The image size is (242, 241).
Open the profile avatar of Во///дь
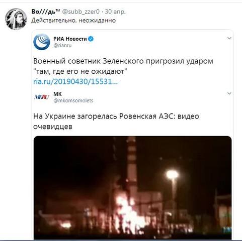click(x=16, y=19)
